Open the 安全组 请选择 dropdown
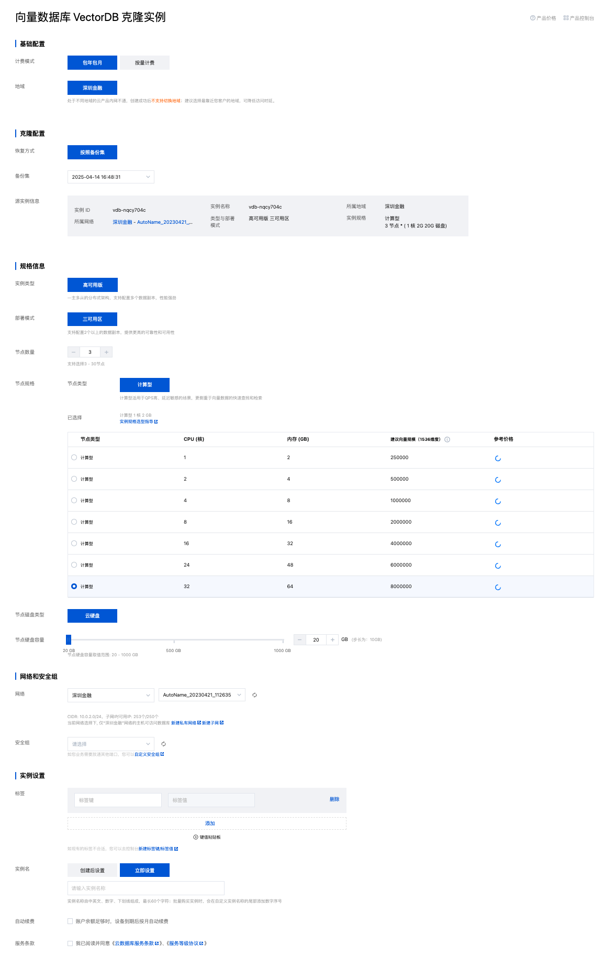The image size is (604, 955). 111,744
